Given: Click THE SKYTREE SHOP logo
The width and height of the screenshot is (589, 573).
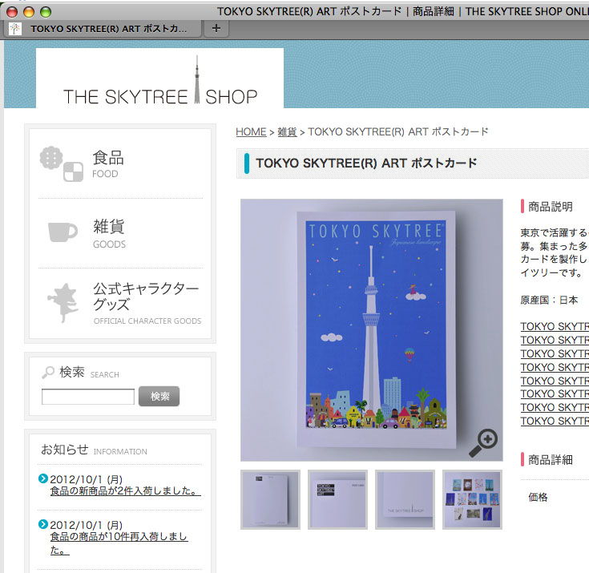Looking at the screenshot, I should coord(160,81).
